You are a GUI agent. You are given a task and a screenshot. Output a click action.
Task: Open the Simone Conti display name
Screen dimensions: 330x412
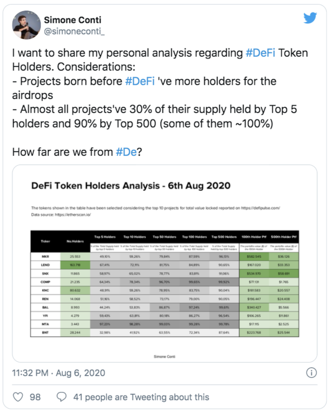(x=73, y=20)
